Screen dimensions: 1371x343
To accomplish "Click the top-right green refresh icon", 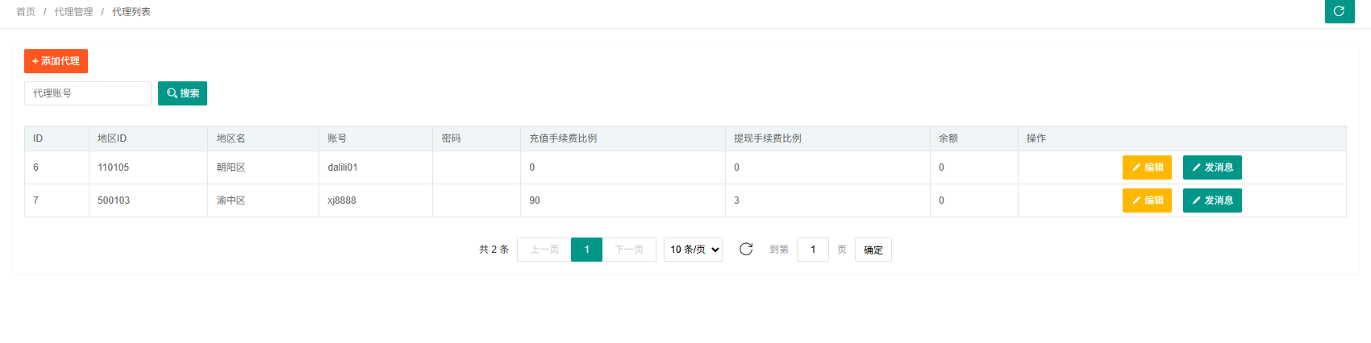I will [x=1339, y=11].
